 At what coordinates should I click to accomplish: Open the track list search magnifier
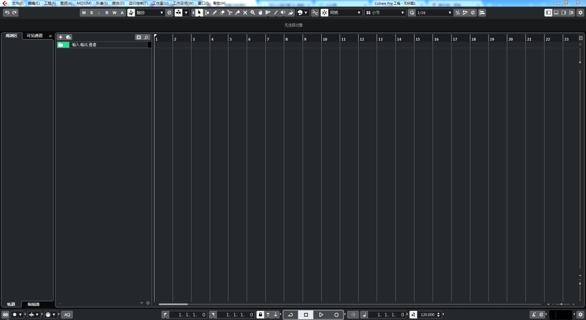pyautogui.click(x=146, y=37)
